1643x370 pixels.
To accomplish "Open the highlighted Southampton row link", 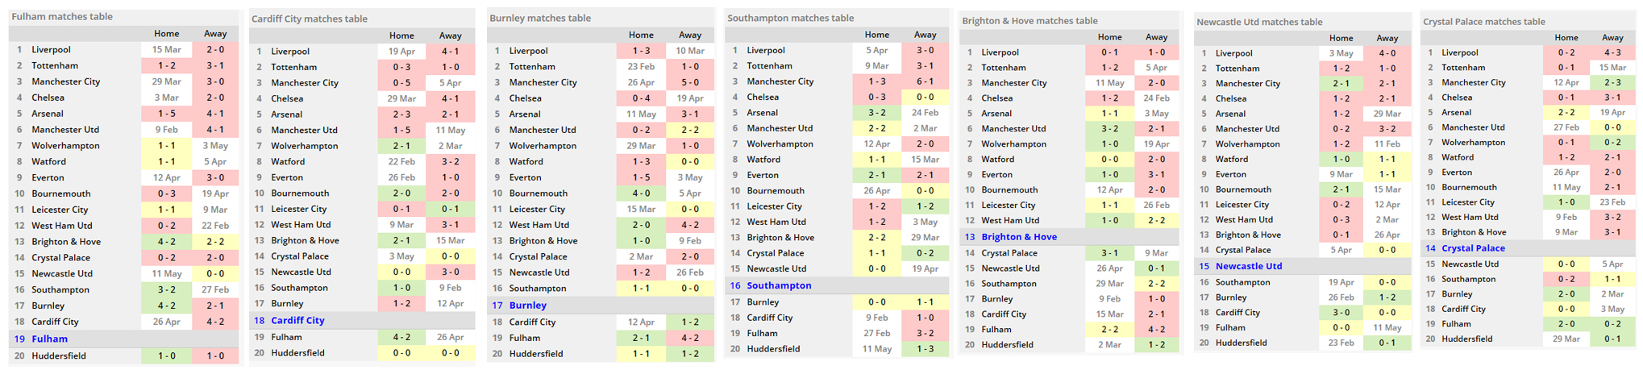I will (x=779, y=285).
